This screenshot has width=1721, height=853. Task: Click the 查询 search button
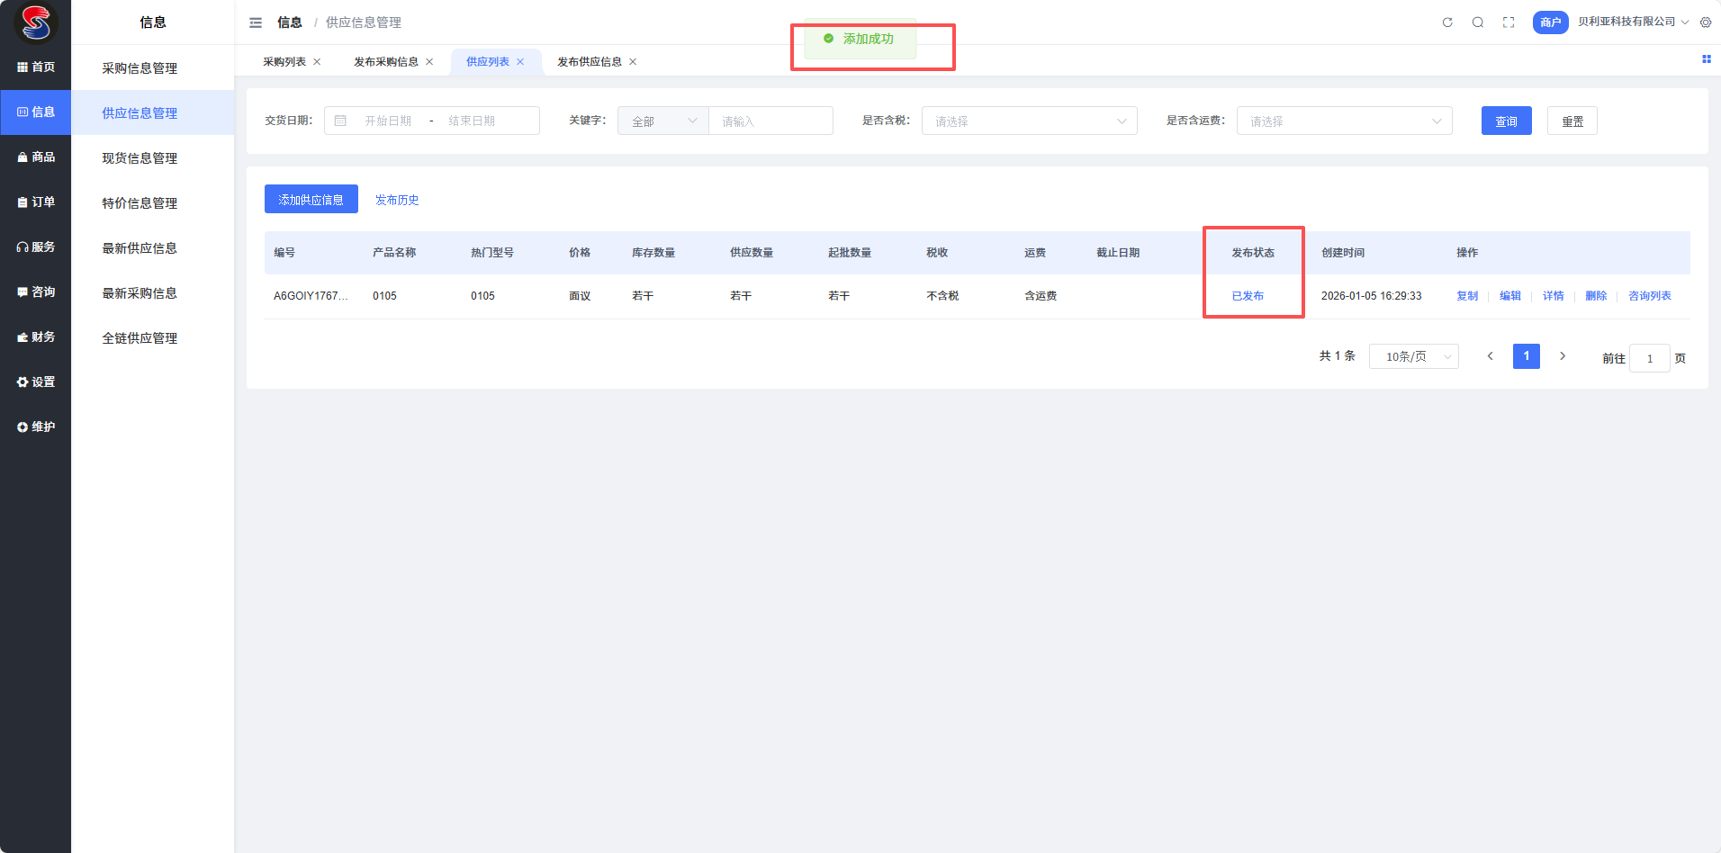pos(1506,121)
